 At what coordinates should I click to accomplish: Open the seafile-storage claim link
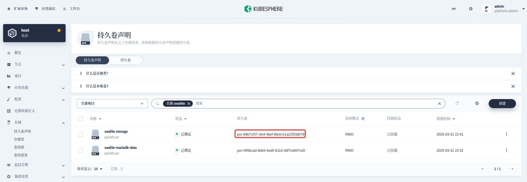[x=116, y=132]
